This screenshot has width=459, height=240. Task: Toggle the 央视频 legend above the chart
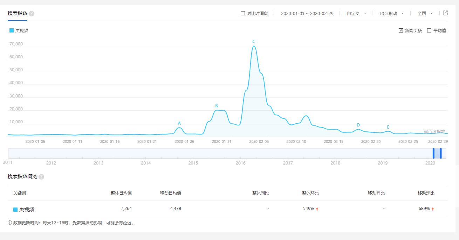[19, 30]
